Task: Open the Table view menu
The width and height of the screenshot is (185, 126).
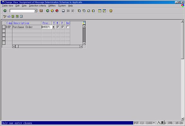Action: (8, 6)
